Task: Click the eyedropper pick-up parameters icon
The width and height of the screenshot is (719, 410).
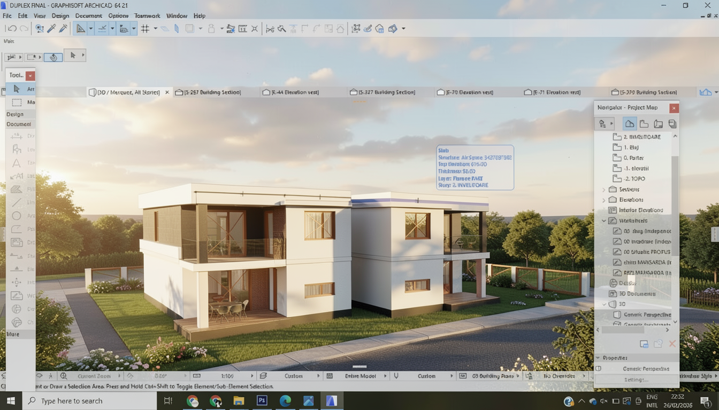Action: [52, 29]
